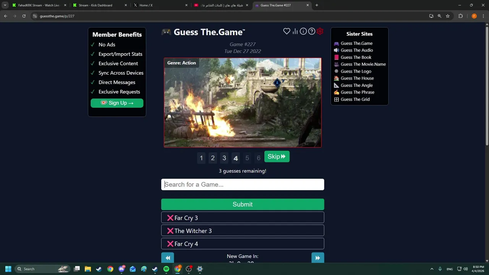This screenshot has width=489, height=275.
Task: Open Guess The.Game sister site link
Action: click(356, 43)
